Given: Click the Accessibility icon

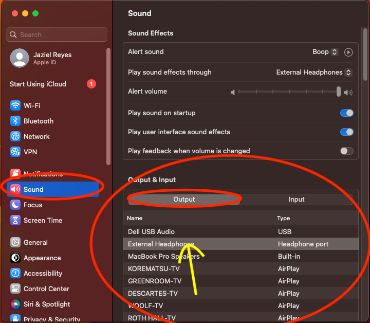Looking at the screenshot, I should pyautogui.click(x=15, y=273).
